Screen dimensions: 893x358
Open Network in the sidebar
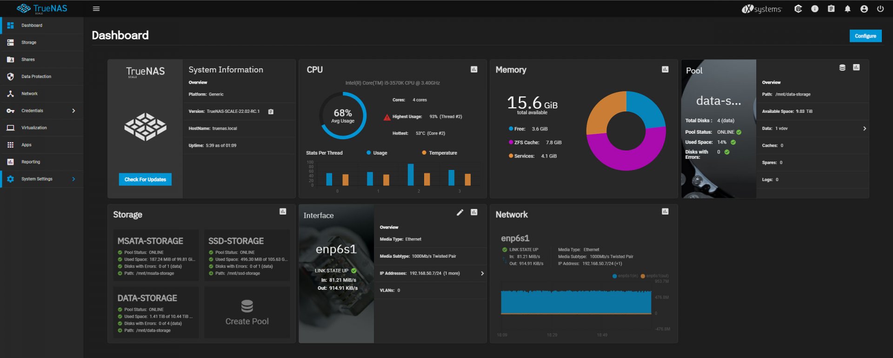click(x=42, y=94)
